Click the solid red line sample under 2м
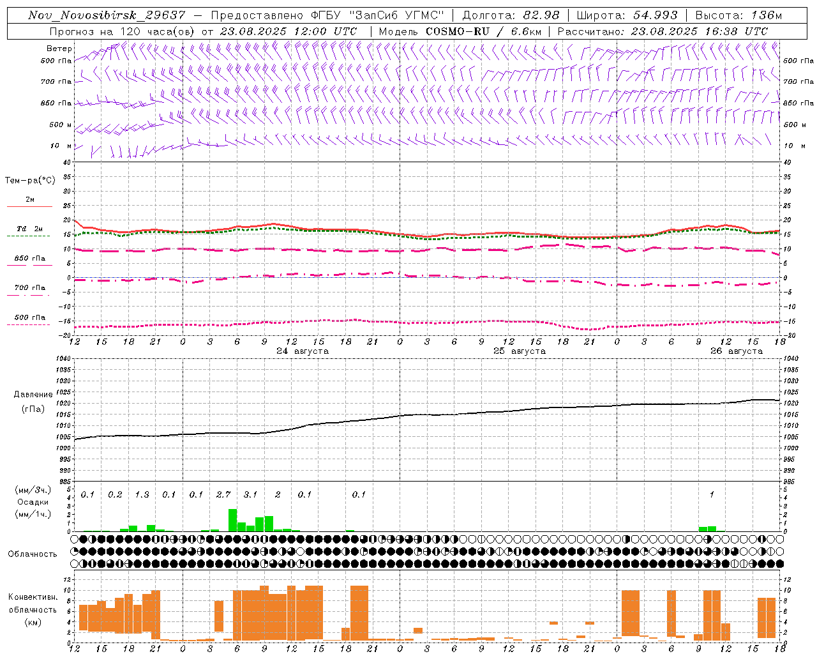 pyautogui.click(x=29, y=207)
